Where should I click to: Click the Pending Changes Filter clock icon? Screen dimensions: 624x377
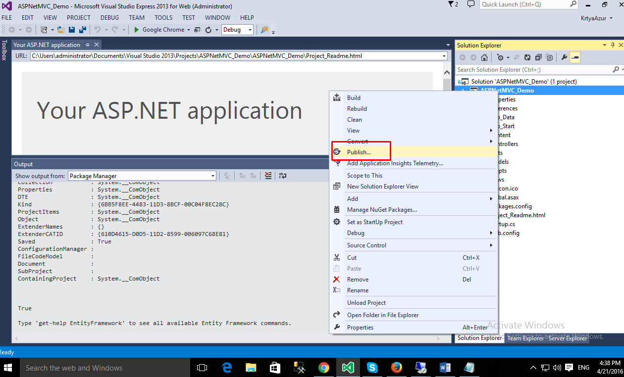click(x=500, y=57)
